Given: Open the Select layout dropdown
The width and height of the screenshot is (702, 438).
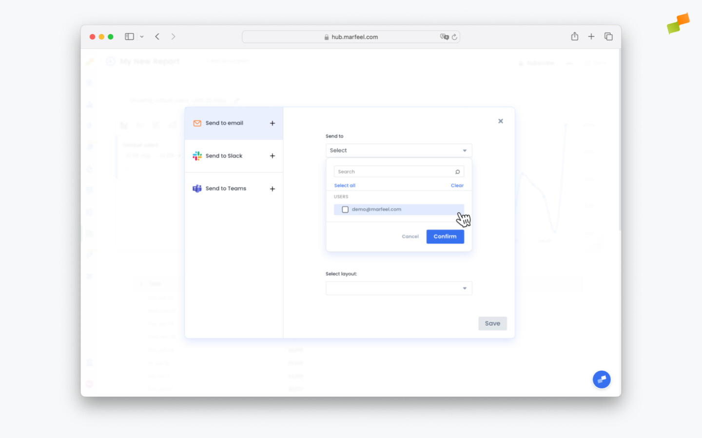Looking at the screenshot, I should [399, 288].
